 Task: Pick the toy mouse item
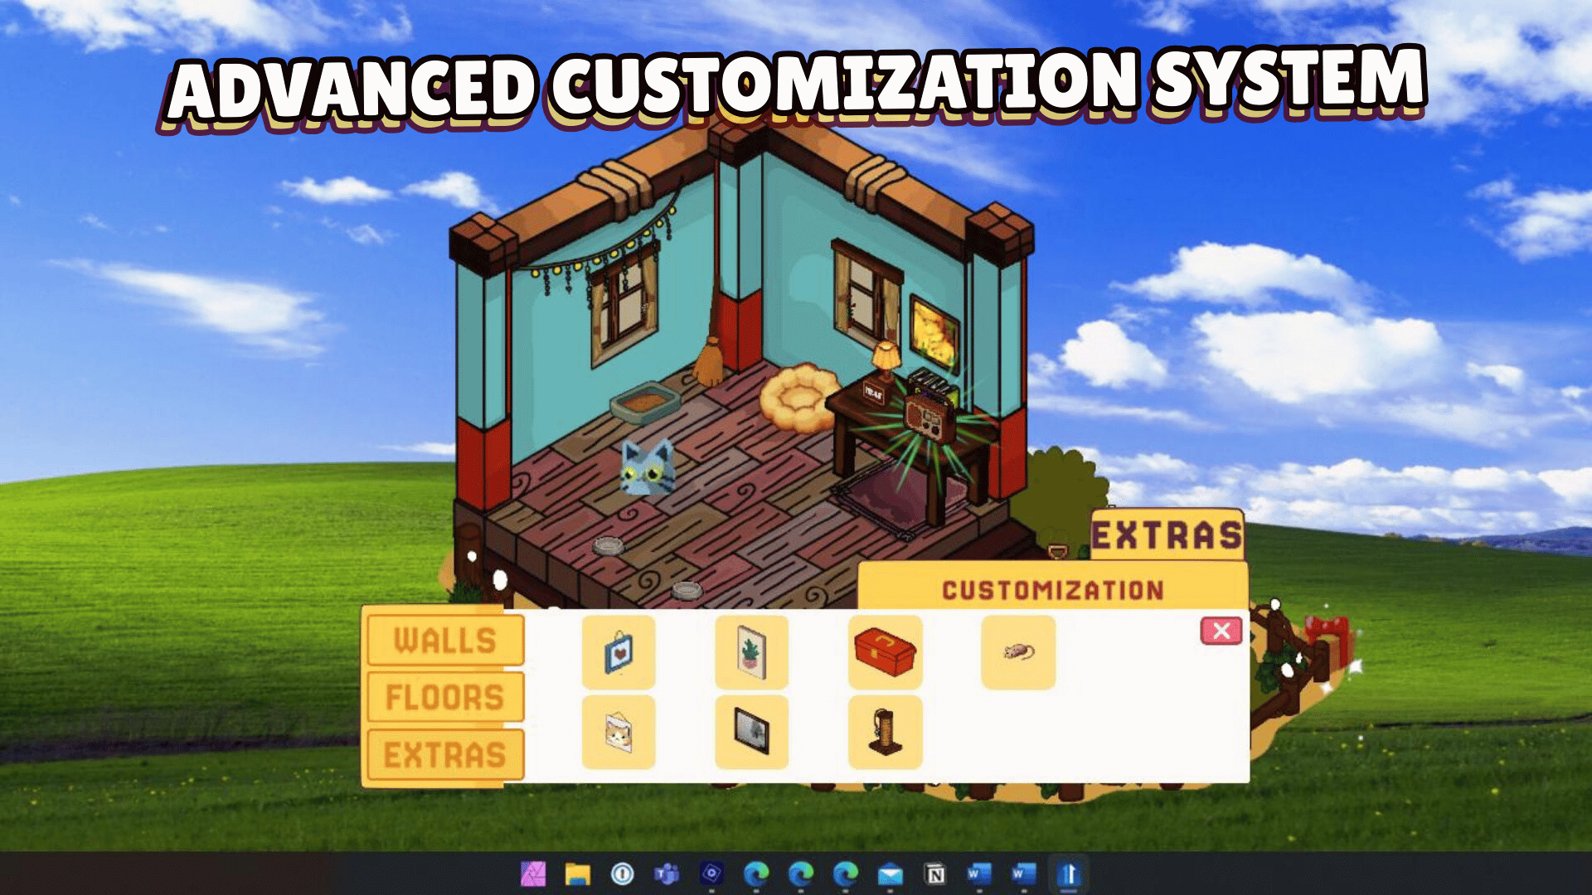(x=1018, y=652)
